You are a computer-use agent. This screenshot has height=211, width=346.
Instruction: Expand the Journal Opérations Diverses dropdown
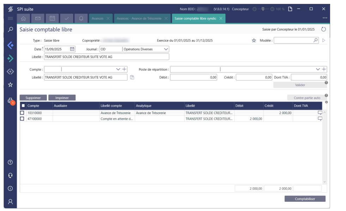coord(166,49)
